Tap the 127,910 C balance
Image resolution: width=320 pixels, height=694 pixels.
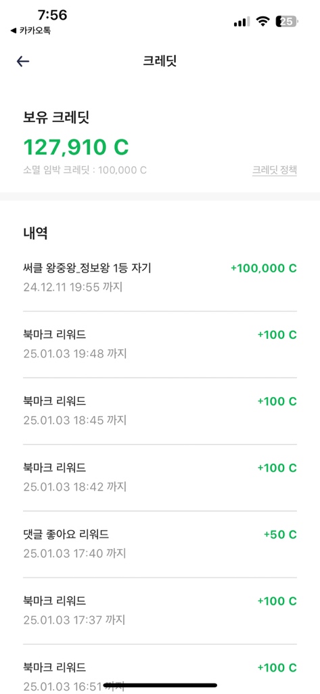[x=76, y=147]
